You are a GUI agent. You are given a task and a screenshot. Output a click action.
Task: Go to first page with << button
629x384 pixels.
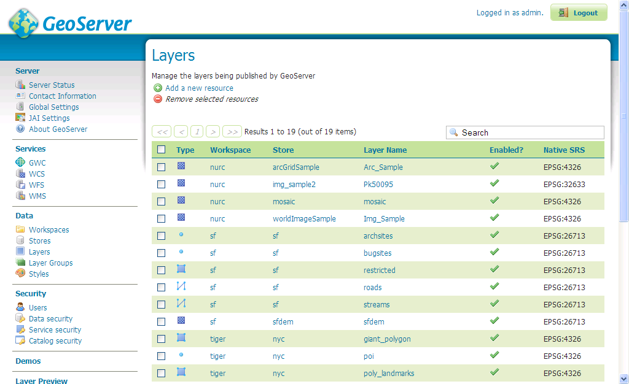click(162, 131)
